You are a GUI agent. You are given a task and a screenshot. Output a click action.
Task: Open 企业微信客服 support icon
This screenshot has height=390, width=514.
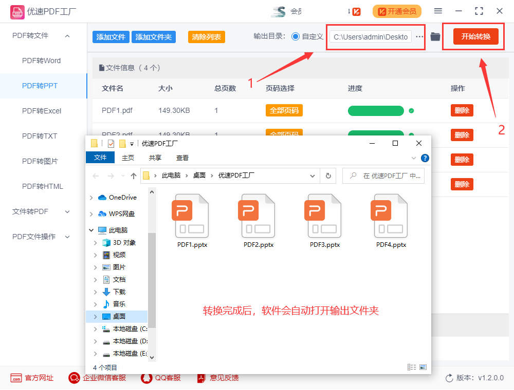[x=74, y=378]
